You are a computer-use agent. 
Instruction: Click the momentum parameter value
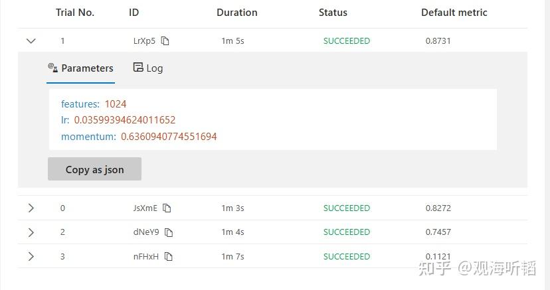tap(169, 137)
